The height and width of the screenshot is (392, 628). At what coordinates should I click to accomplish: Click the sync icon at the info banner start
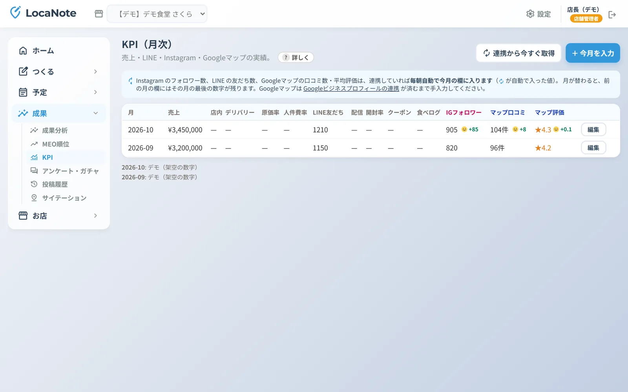(x=130, y=81)
